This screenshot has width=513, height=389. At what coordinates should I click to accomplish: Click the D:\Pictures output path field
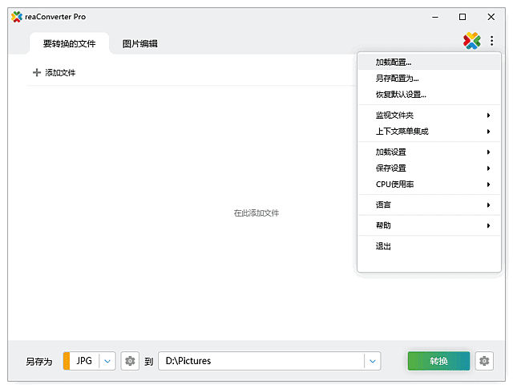(x=261, y=362)
